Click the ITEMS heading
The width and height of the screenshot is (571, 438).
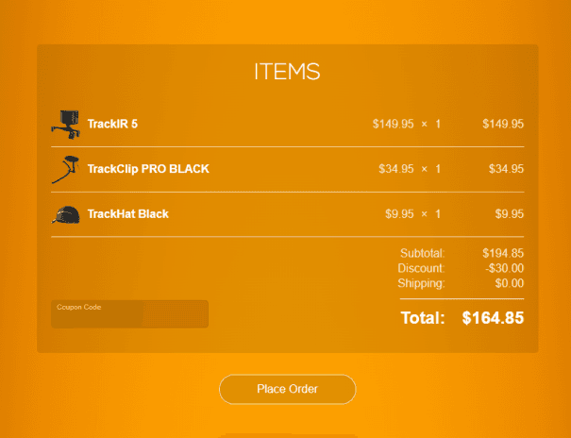[x=287, y=72]
